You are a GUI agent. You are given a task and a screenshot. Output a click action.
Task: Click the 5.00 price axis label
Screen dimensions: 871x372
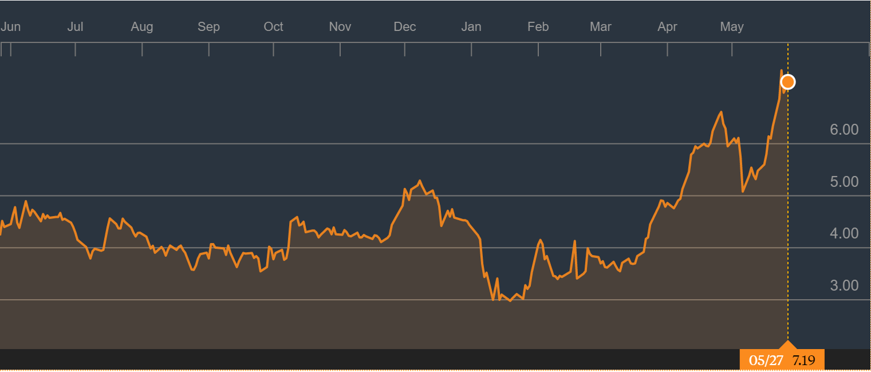pyautogui.click(x=844, y=182)
